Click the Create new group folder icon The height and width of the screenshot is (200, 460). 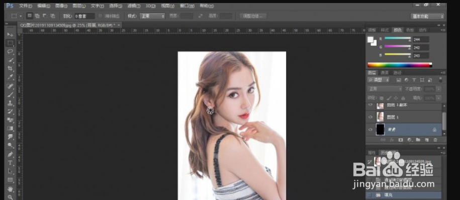(418, 140)
